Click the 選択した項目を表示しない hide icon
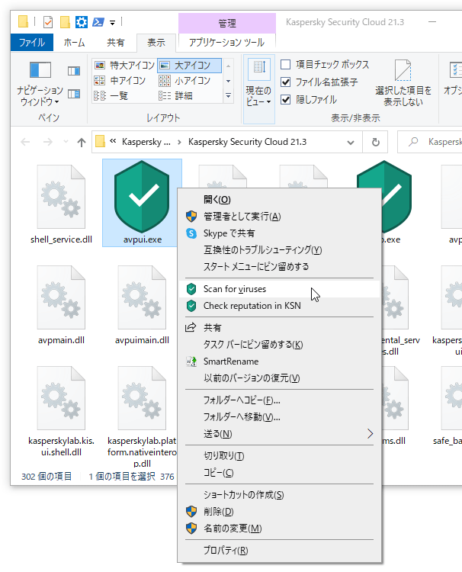Image resolution: width=462 pixels, height=572 pixels. pyautogui.click(x=403, y=70)
